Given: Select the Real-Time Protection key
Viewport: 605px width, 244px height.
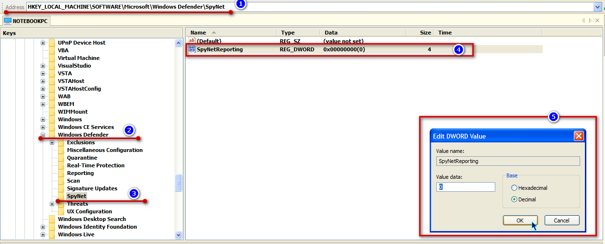Looking at the screenshot, I should point(96,165).
